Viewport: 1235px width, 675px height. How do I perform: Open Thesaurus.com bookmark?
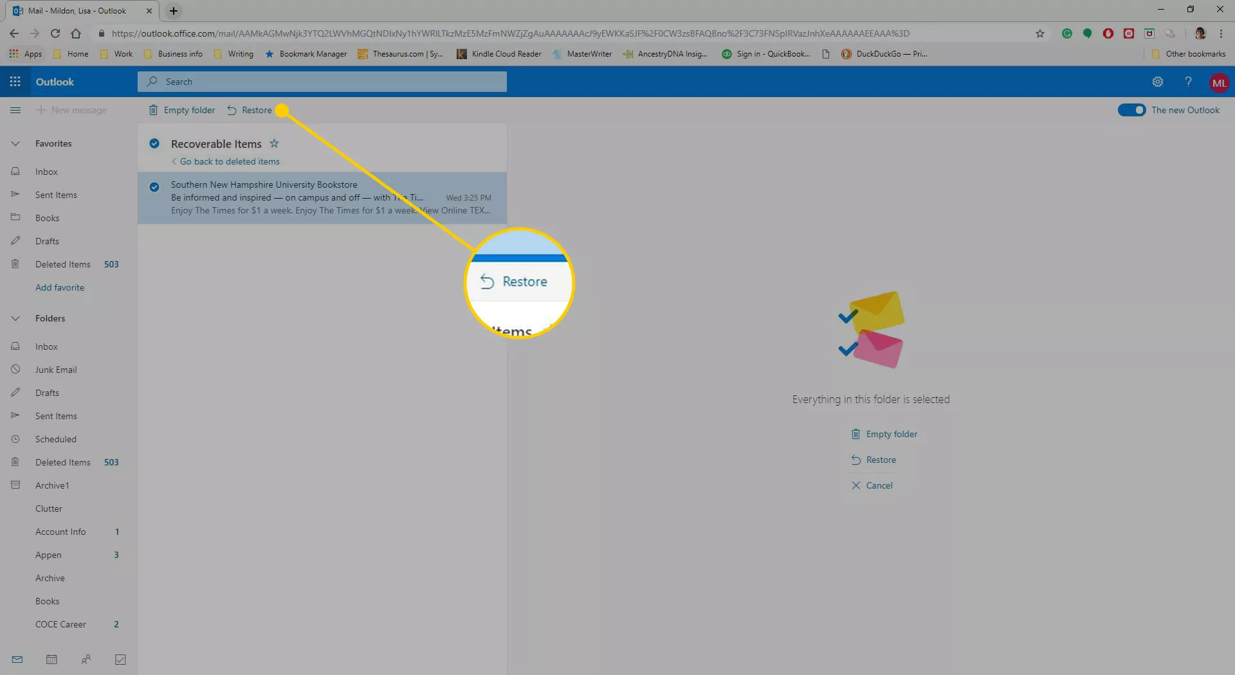[401, 54]
